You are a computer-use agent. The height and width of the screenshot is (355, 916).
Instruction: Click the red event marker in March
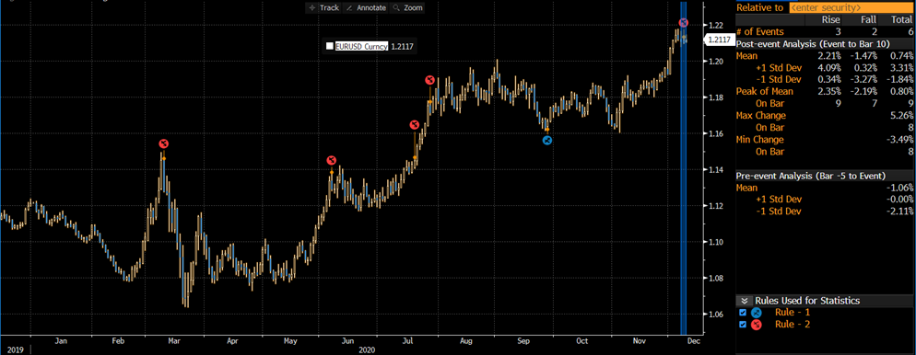coord(164,144)
